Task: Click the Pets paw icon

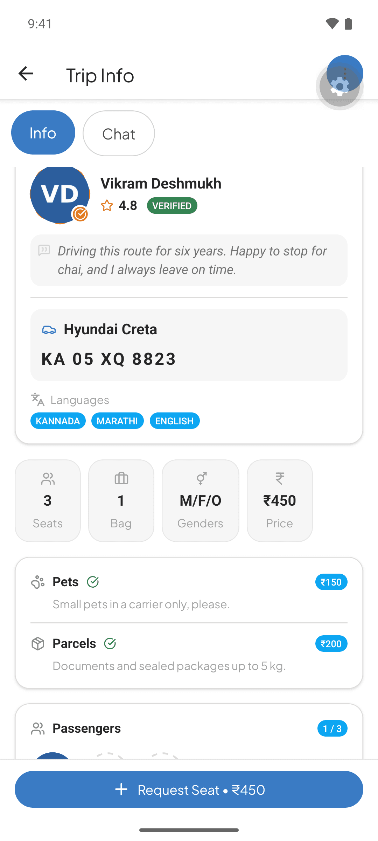Action: (x=38, y=582)
